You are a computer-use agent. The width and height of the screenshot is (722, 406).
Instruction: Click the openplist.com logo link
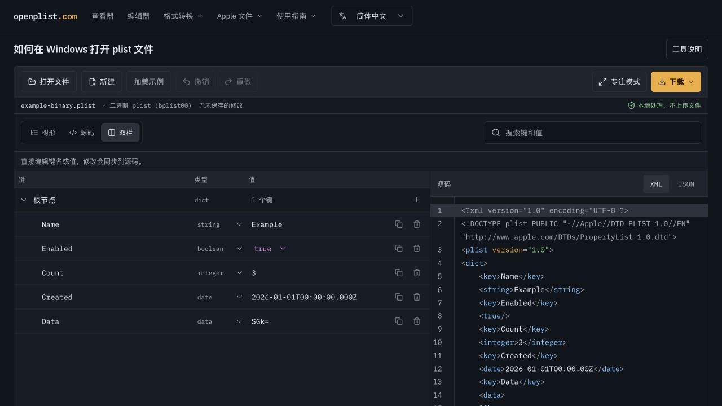point(45,16)
